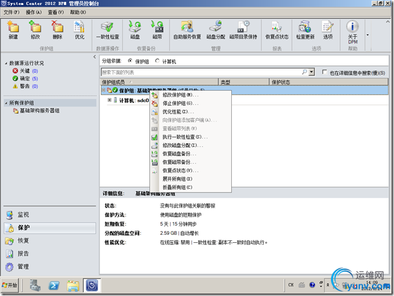Select the 保护组 grouping radio button
The image size is (394, 296).
(130, 61)
